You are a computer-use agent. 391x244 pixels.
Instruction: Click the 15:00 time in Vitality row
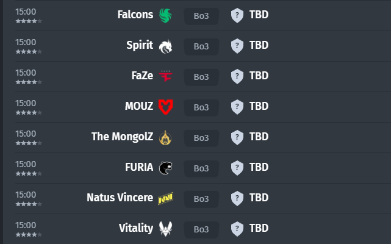pos(26,225)
